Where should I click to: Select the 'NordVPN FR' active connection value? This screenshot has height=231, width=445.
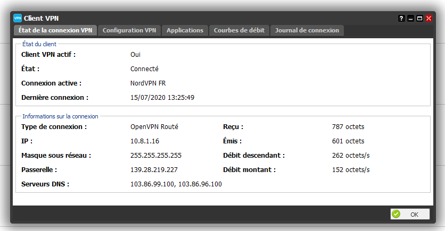click(148, 83)
